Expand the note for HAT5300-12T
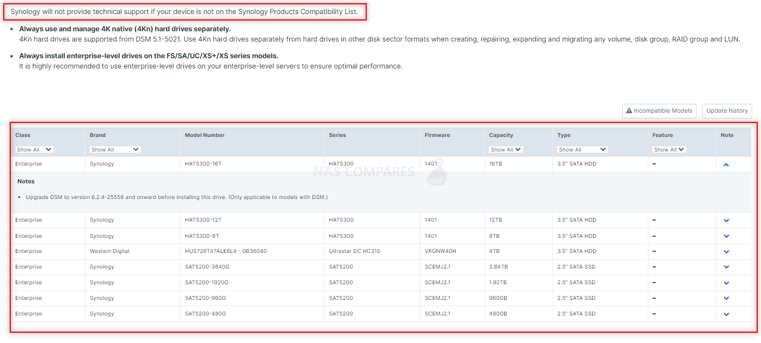Screen dimensions: 761x343 [726, 220]
